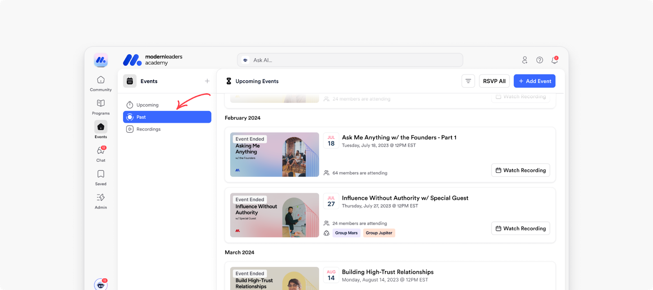Click Thursday, July 27, 2023 date text
Image resolution: width=653 pixels, height=290 pixels.
point(380,206)
